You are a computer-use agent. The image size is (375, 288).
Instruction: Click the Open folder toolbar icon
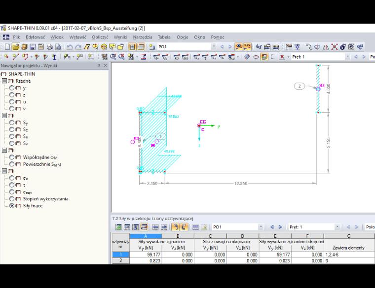tap(16, 47)
